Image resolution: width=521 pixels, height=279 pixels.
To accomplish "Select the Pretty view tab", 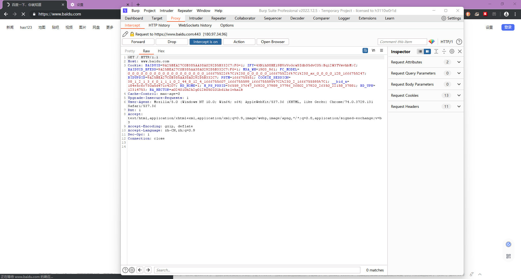I will tap(130, 51).
